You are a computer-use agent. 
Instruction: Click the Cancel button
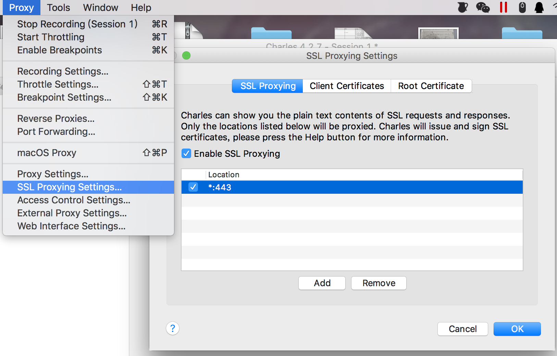pos(463,329)
